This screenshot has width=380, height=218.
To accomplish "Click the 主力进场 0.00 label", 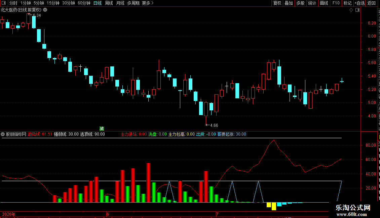I will (134, 134).
